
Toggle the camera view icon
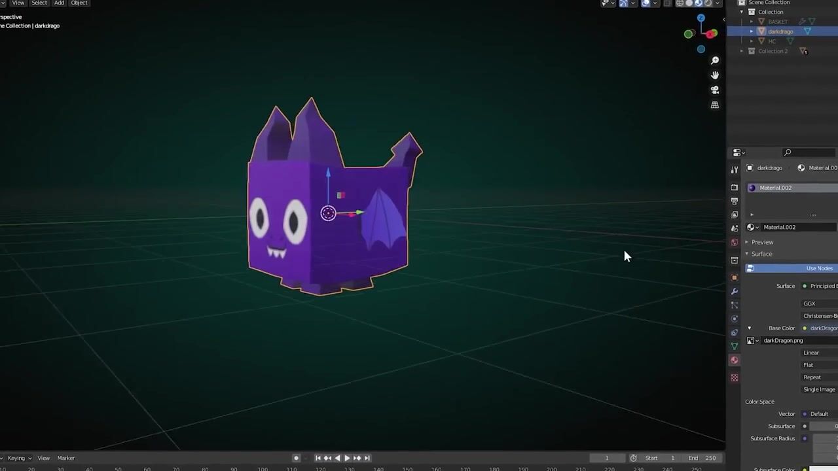[x=715, y=90]
